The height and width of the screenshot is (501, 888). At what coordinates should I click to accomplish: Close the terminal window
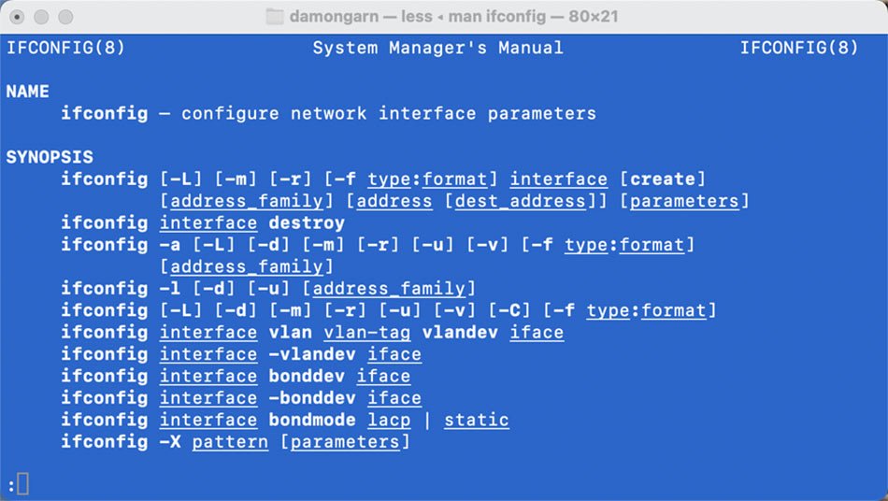coord(19,17)
